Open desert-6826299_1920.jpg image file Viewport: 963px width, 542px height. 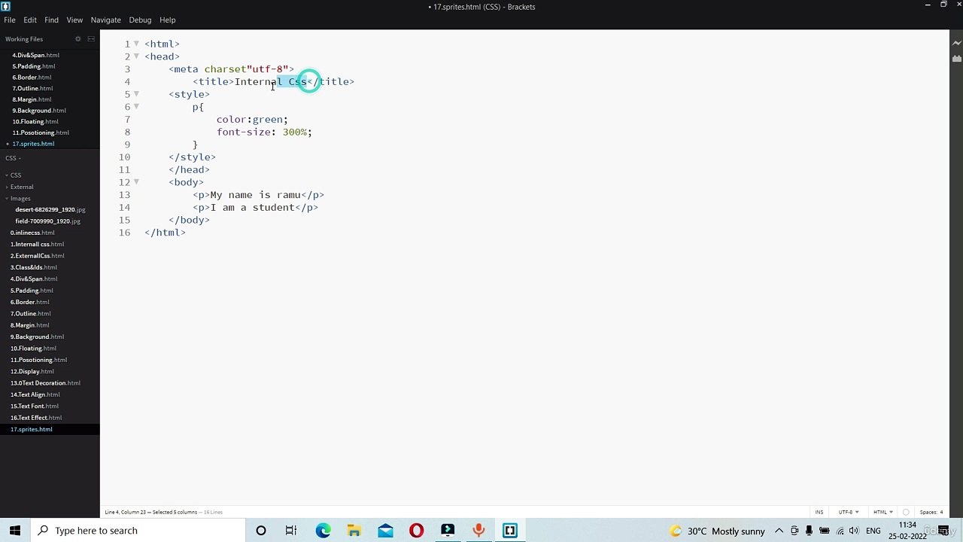point(50,209)
